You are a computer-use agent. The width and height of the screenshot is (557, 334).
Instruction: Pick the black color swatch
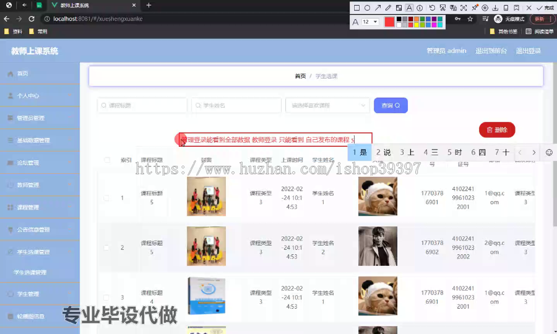coord(399,19)
